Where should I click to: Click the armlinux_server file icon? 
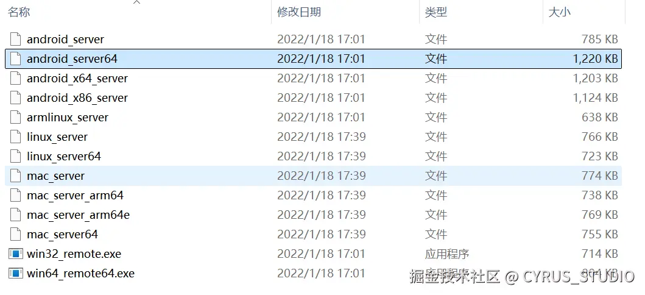pyautogui.click(x=16, y=117)
